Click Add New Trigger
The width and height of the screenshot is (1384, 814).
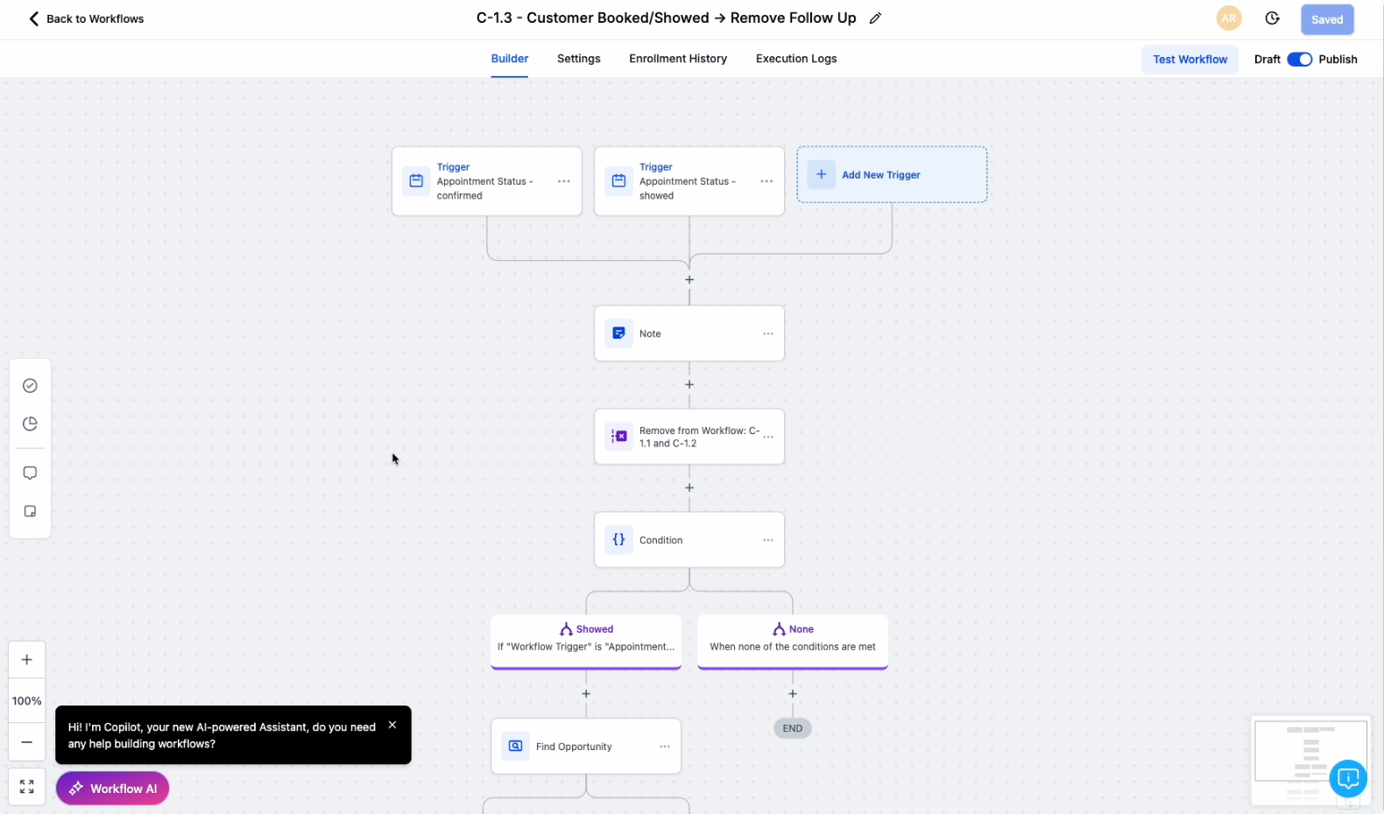[892, 175]
